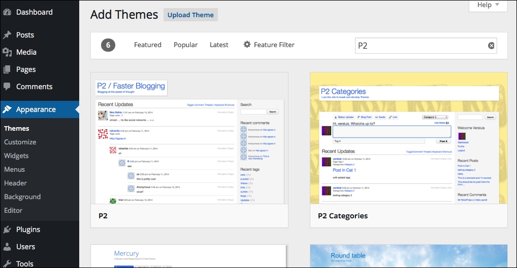This screenshot has width=517, height=268.
Task: Select the Mercury theme card
Action: coord(189,256)
